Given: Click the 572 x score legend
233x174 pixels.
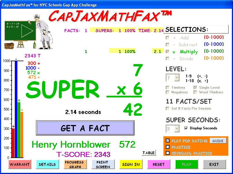Looking at the screenshot, I should pyautogui.click(x=34, y=73).
